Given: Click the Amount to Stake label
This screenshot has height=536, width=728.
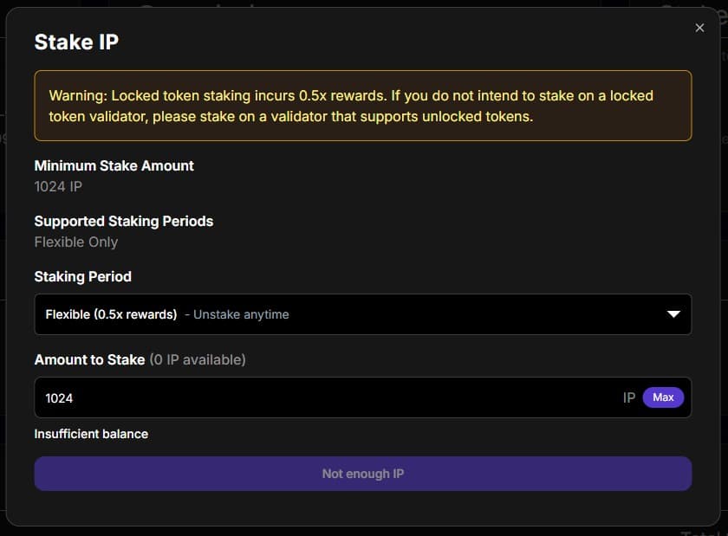Looking at the screenshot, I should click(x=89, y=359).
